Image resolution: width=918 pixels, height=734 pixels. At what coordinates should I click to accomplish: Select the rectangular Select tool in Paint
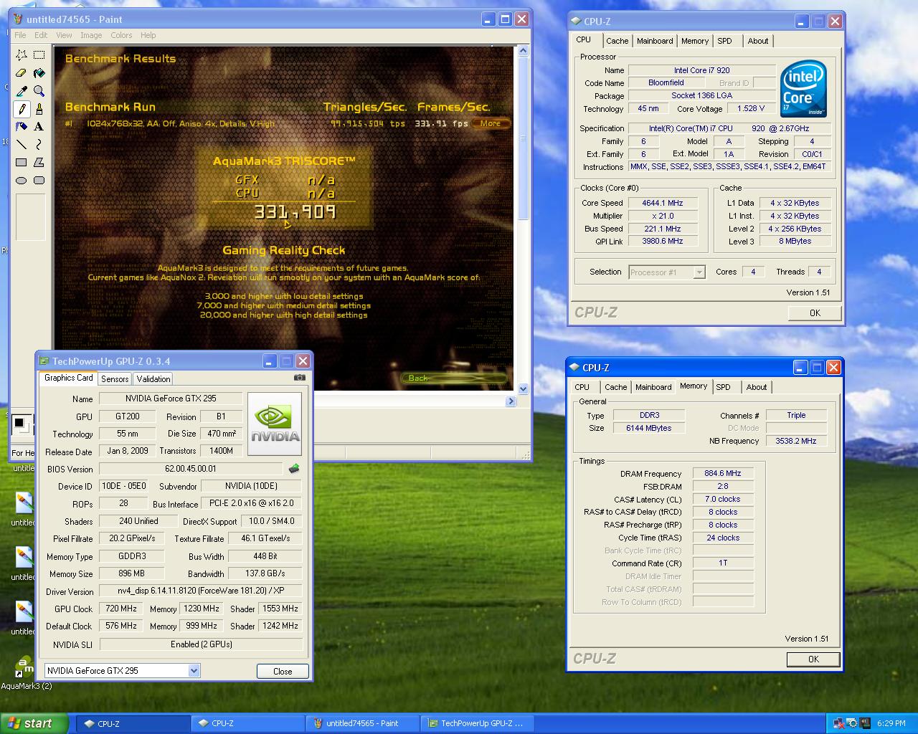point(39,54)
